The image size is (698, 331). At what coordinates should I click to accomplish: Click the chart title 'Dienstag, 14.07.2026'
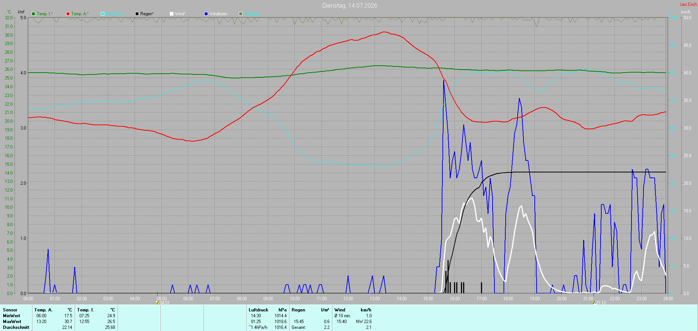350,5
